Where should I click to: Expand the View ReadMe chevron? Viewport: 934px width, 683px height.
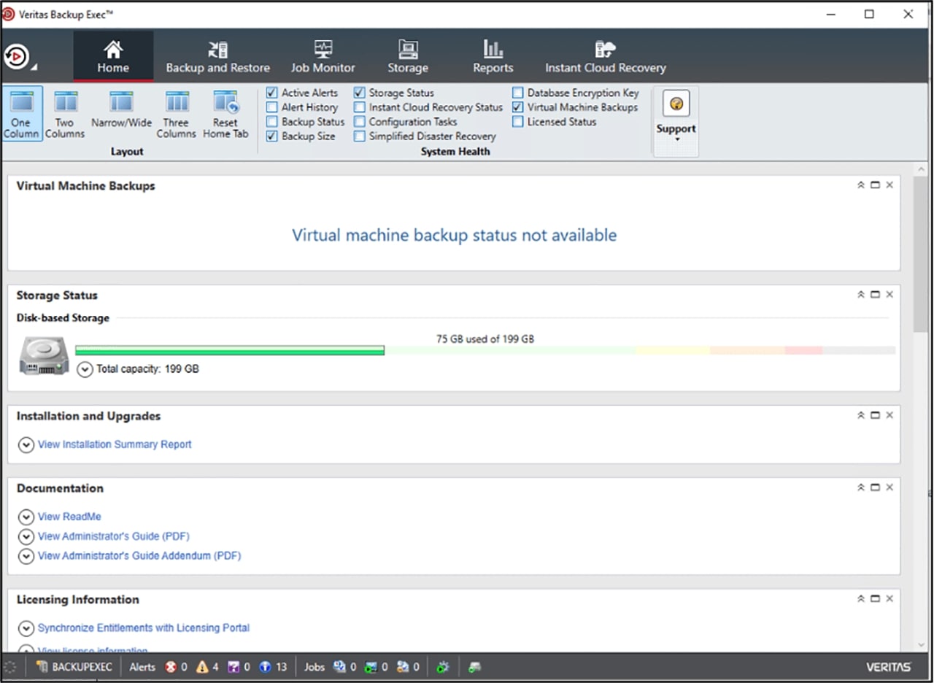pyautogui.click(x=26, y=517)
